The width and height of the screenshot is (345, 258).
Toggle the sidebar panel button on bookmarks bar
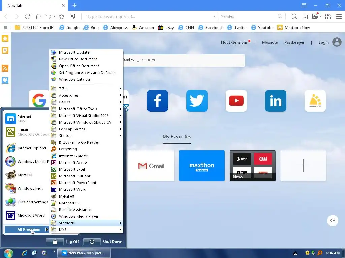(x=5, y=27)
